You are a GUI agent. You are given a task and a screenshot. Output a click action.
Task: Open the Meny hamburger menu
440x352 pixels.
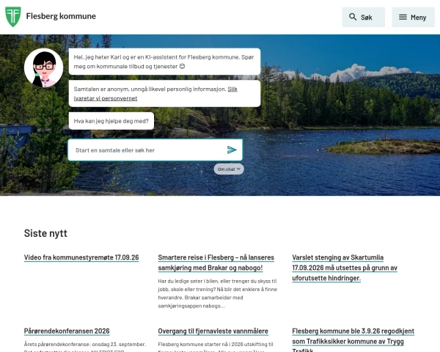[413, 18]
